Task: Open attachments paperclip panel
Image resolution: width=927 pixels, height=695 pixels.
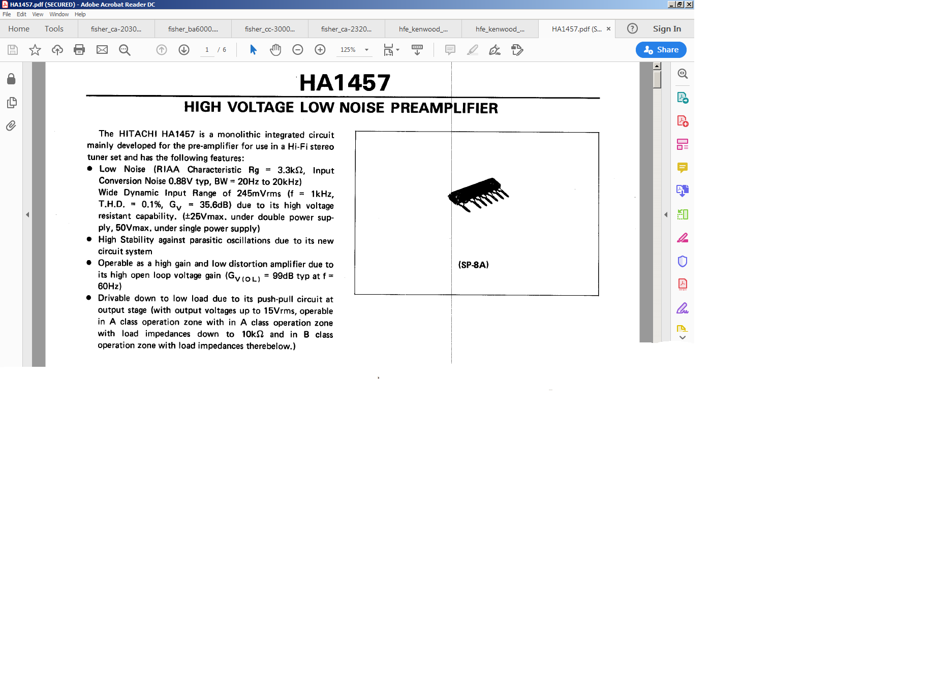Action: pos(11,126)
